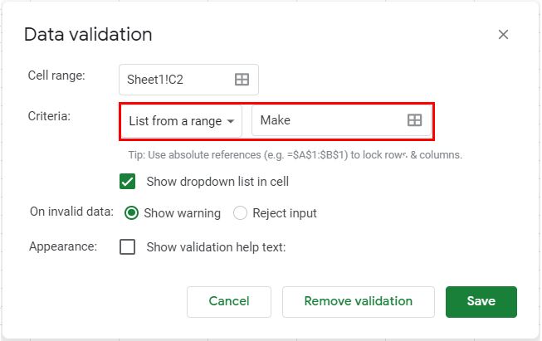
Task: Click the Reject input label text
Action: [285, 213]
